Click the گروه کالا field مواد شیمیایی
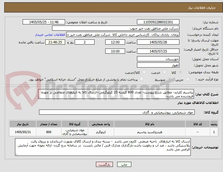Viewport: 223px width, 172px height. click(x=117, y=112)
